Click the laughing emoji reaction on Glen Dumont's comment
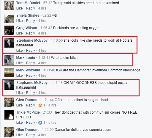Viewport: 152px width, 138px height. click(x=40, y=105)
